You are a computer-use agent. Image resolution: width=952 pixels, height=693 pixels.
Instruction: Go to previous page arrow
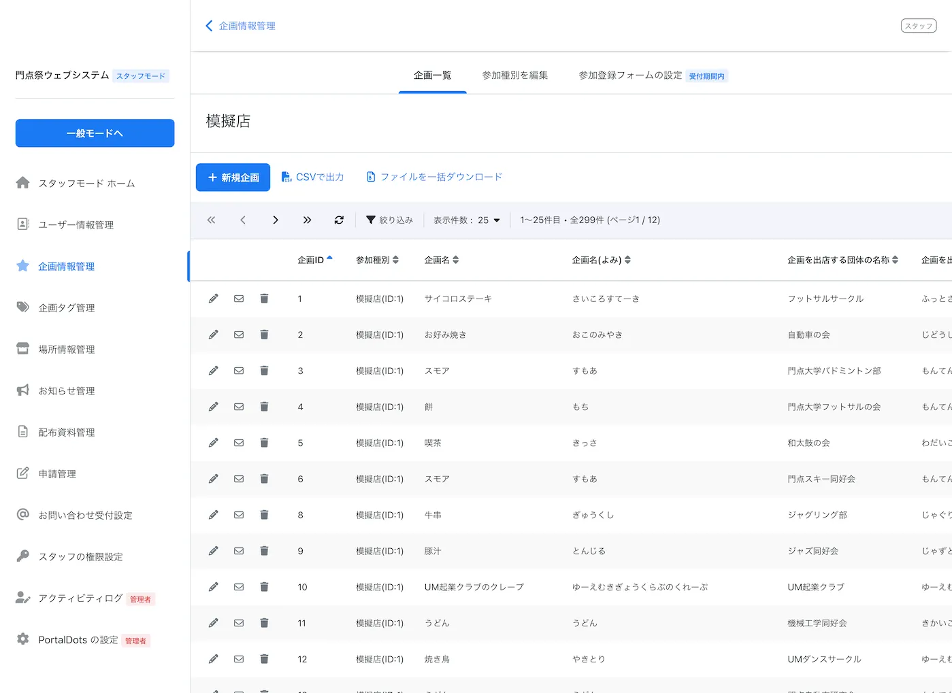click(243, 220)
